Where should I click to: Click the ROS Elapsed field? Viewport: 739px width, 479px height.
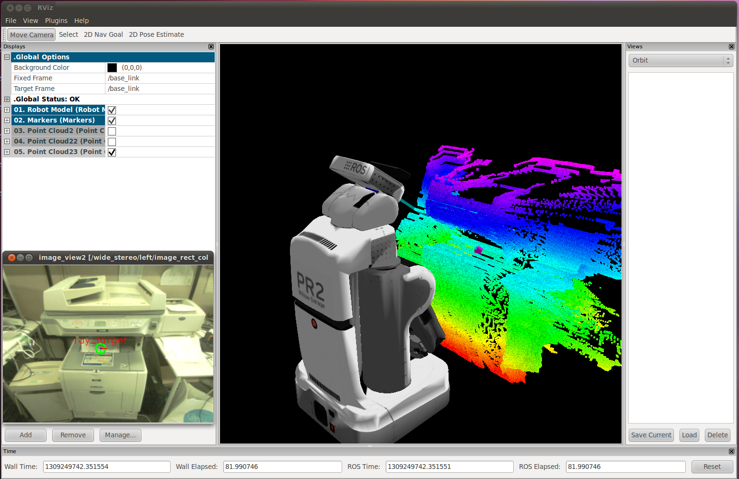click(625, 467)
